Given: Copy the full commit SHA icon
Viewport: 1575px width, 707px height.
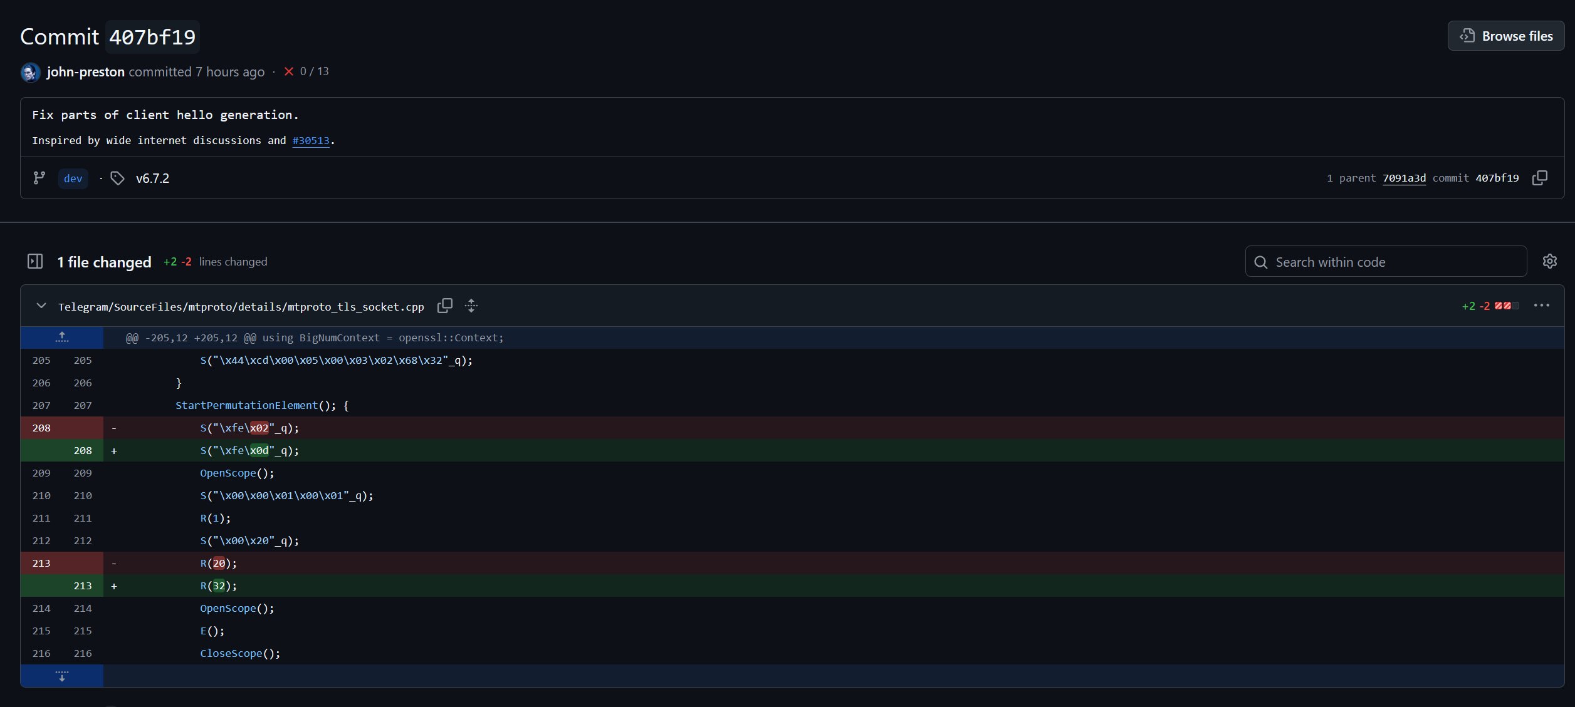Looking at the screenshot, I should 1539,178.
